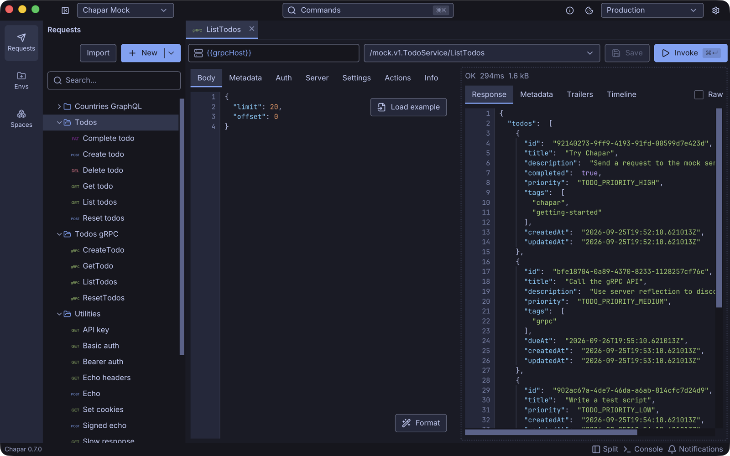Switch to the request Metadata tab

pyautogui.click(x=245, y=78)
